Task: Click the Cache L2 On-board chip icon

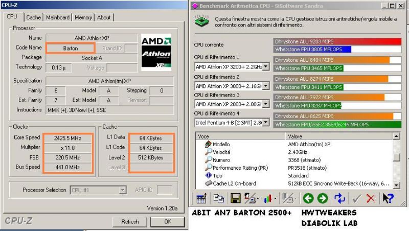Action: [209, 183]
